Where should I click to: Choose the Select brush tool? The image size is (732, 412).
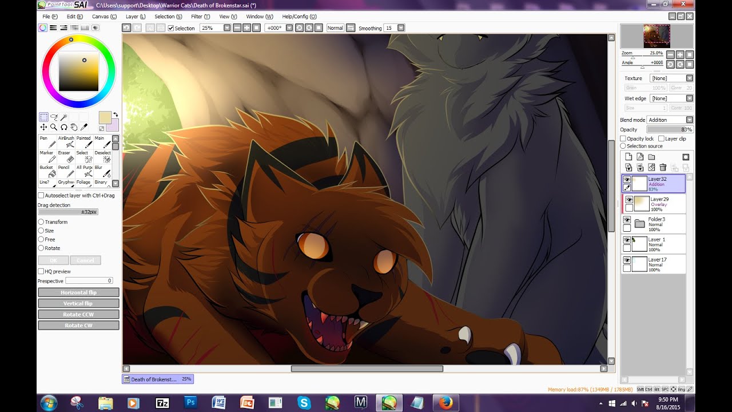click(84, 157)
